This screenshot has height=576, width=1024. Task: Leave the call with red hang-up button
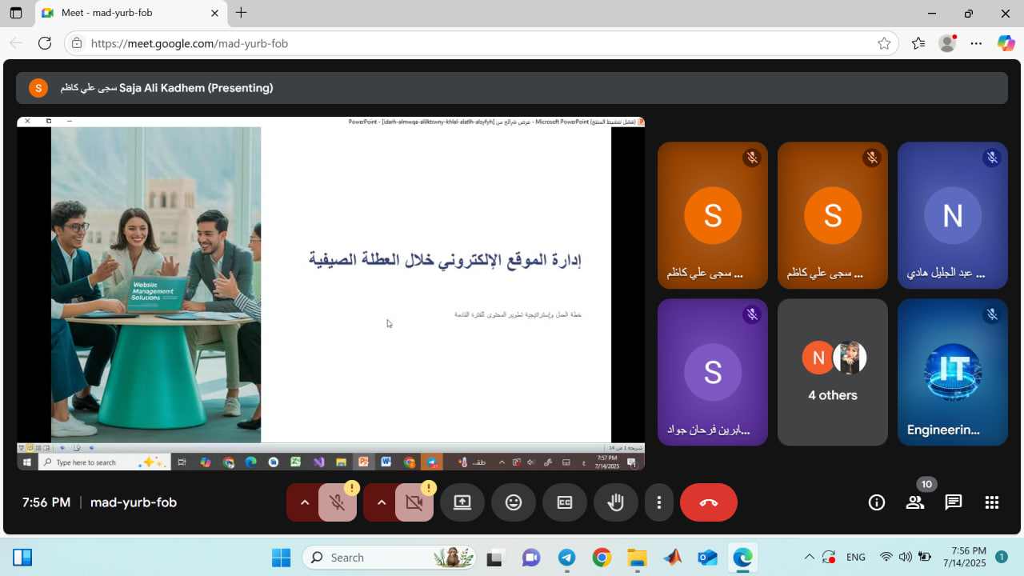pyautogui.click(x=709, y=502)
